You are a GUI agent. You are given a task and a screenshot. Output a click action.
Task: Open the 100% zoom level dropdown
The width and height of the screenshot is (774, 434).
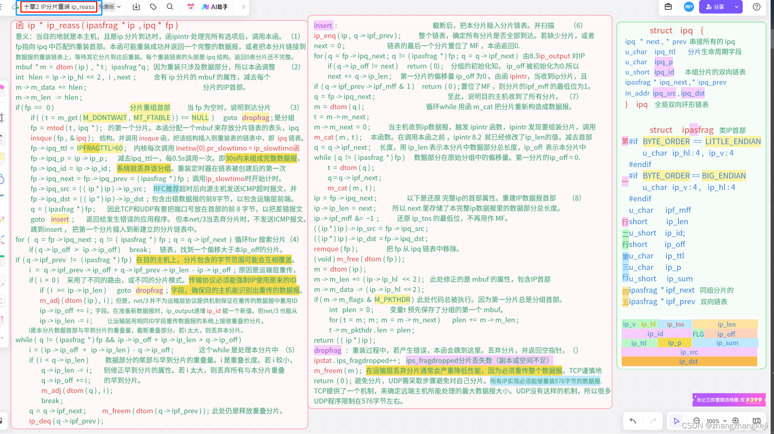(x=716, y=421)
